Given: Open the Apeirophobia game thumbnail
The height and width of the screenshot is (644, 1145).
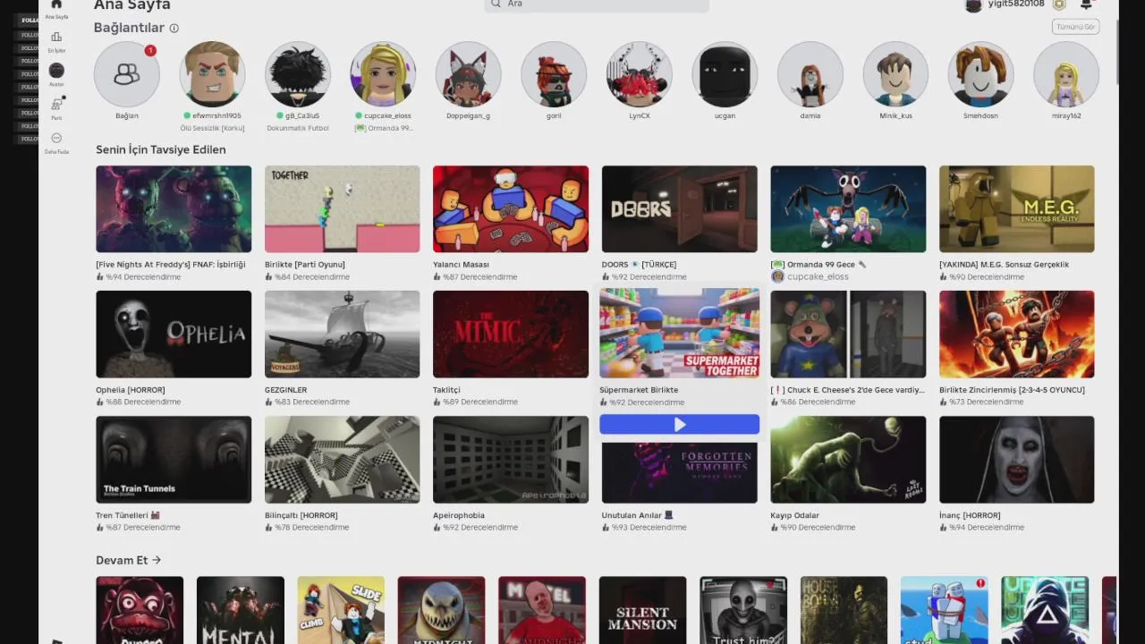Looking at the screenshot, I should pos(511,460).
